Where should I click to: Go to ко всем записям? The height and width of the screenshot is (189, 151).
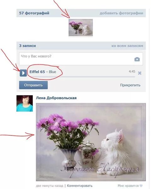127,46
